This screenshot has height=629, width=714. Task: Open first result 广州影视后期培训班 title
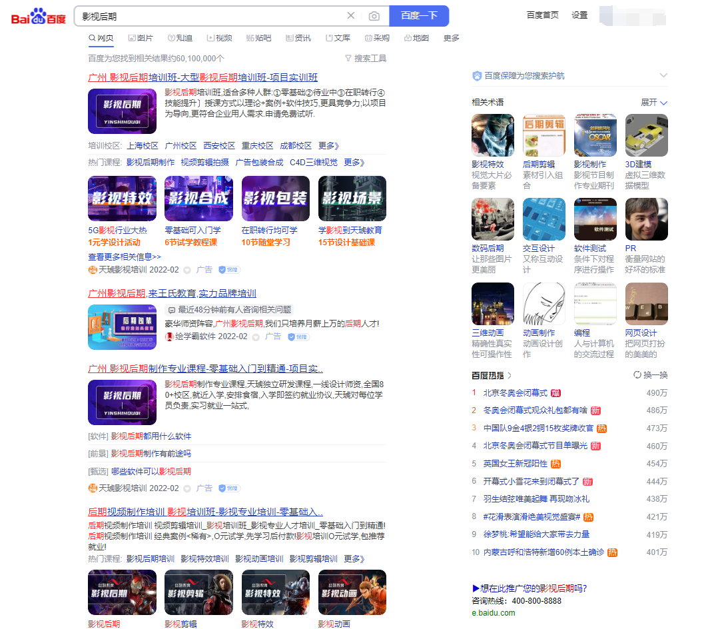click(202, 77)
